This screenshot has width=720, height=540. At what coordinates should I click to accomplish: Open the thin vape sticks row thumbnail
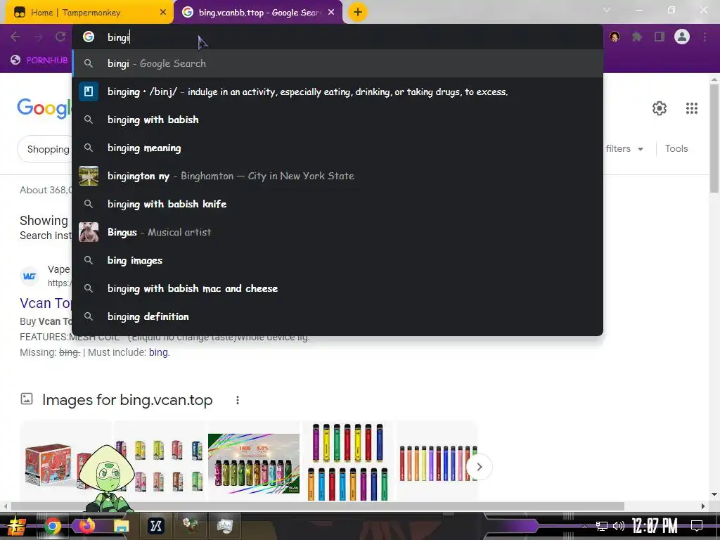pos(437,463)
